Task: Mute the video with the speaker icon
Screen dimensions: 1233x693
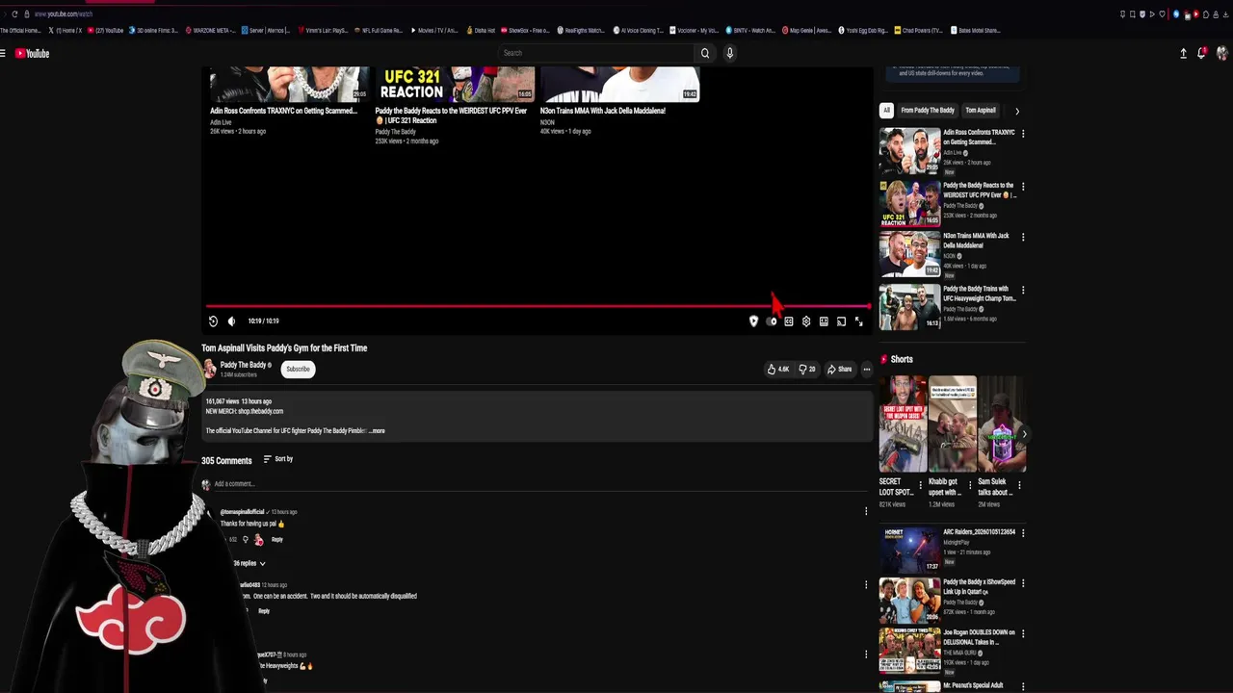Action: click(231, 321)
